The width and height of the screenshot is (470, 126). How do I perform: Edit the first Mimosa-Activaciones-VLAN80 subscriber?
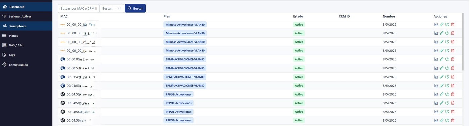[442, 24]
